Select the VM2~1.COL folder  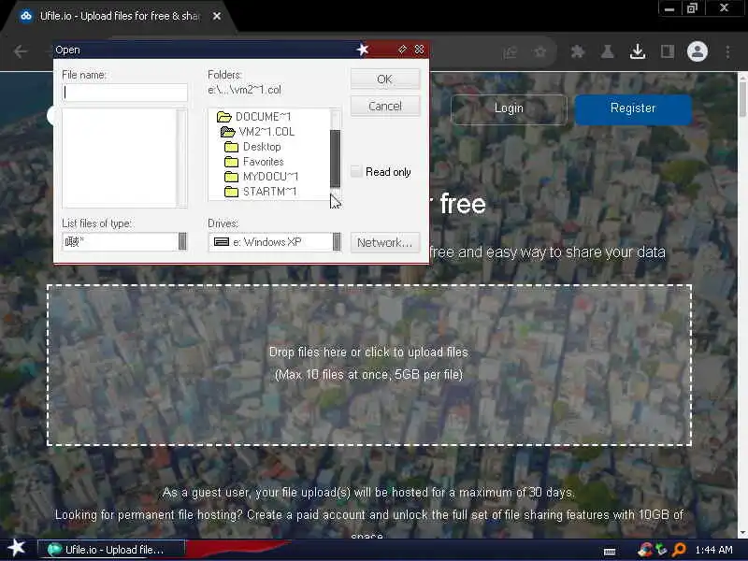pos(258,132)
